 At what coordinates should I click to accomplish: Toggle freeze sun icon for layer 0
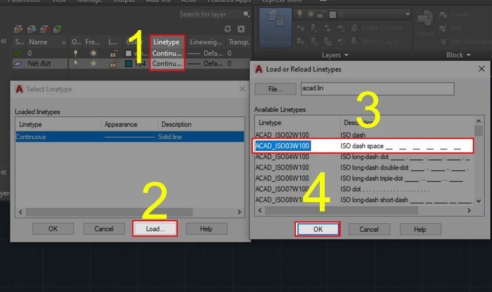tap(94, 53)
